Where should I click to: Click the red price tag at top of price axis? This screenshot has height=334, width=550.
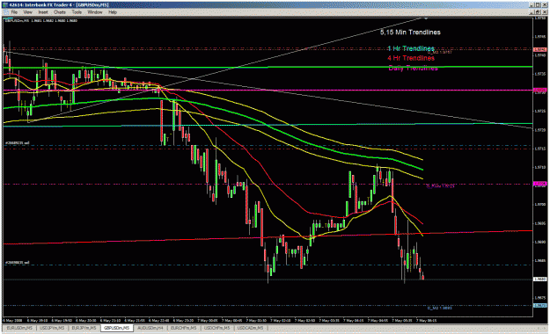(539, 50)
